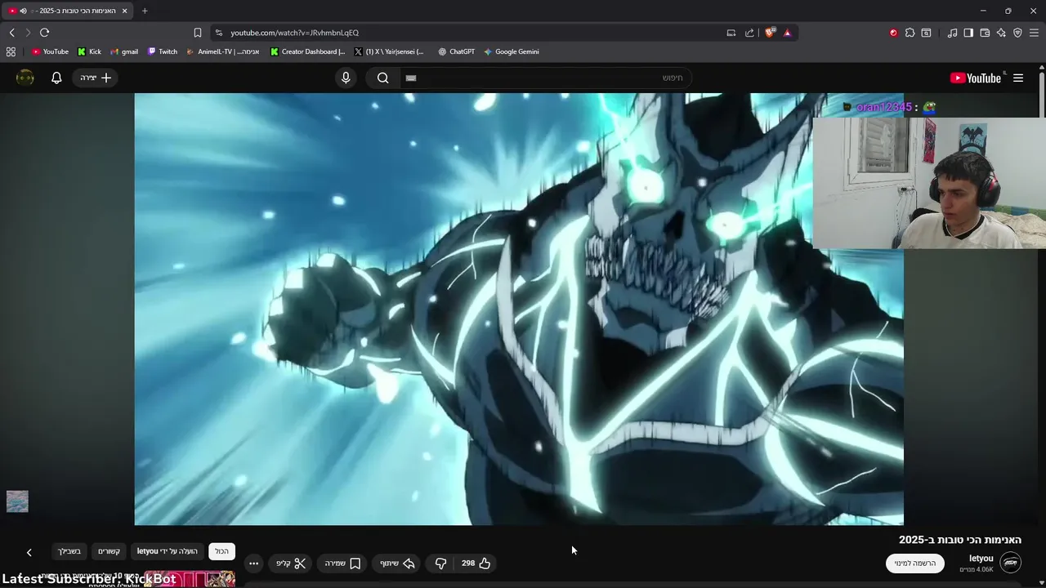Click the screen cast icon in address bar
1046x588 pixels.
point(731,33)
